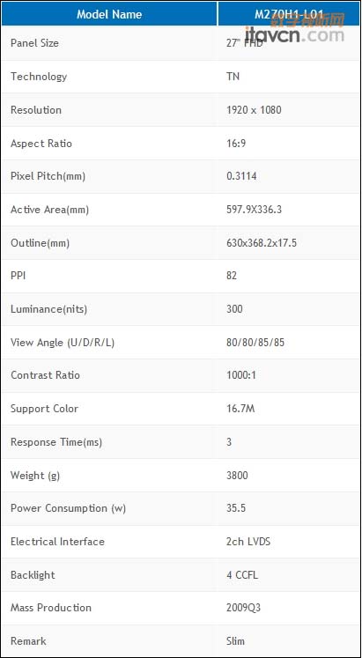Select the 630x368.2x17.5 outline value
This screenshot has height=658, width=362.
(x=262, y=242)
